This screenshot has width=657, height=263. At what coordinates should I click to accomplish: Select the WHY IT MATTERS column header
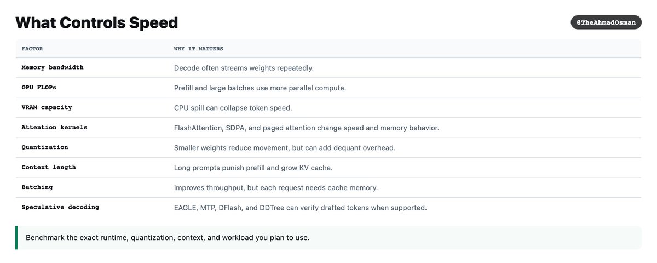coord(199,49)
